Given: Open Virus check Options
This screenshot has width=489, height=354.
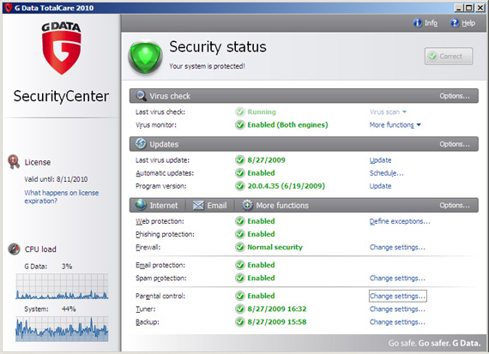Looking at the screenshot, I should pos(455,96).
